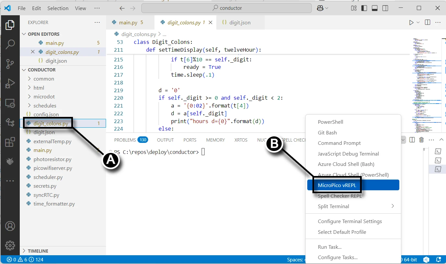Open the Customize Layout icon
The height and width of the screenshot is (264, 446).
pos(354,8)
